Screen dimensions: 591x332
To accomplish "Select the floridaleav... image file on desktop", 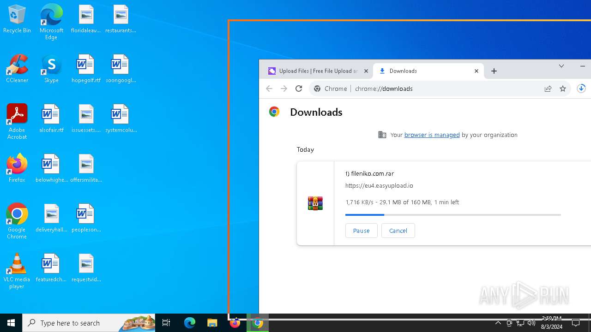I will [x=86, y=19].
